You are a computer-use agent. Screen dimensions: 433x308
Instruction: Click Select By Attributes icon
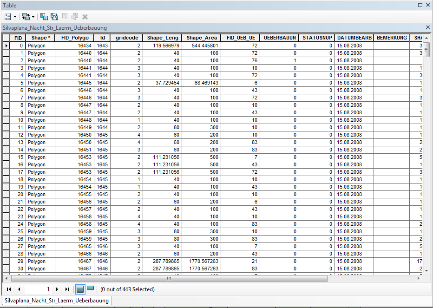(44, 16)
